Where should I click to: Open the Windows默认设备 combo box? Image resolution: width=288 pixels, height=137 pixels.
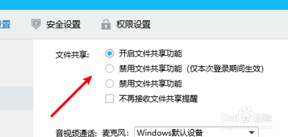[x=196, y=132]
